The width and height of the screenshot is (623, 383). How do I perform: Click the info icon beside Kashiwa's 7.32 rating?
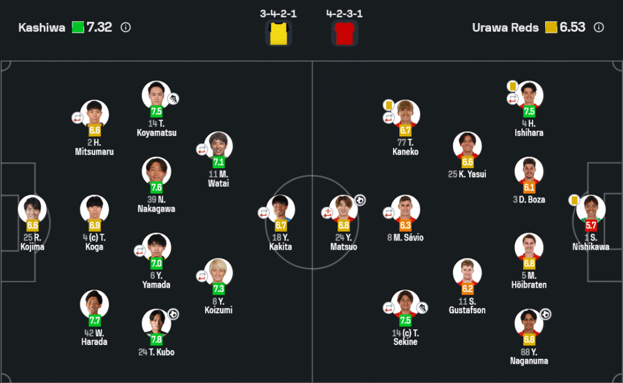pos(126,27)
